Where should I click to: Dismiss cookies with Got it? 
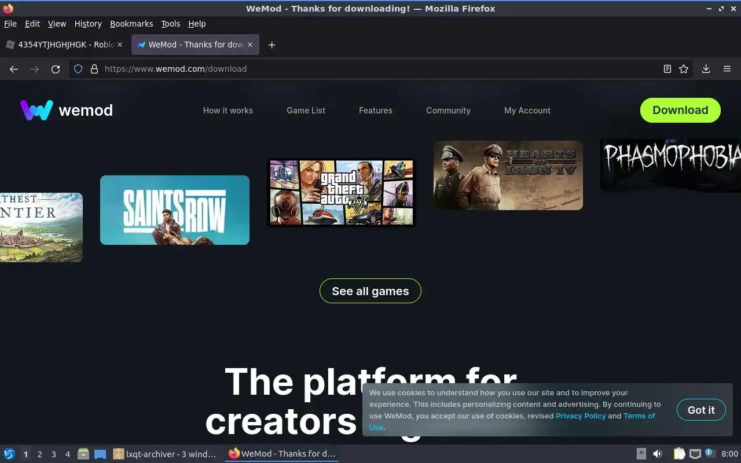(x=701, y=410)
